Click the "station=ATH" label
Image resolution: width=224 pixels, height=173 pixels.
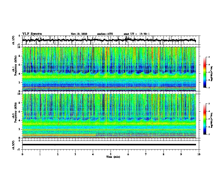[105, 34]
